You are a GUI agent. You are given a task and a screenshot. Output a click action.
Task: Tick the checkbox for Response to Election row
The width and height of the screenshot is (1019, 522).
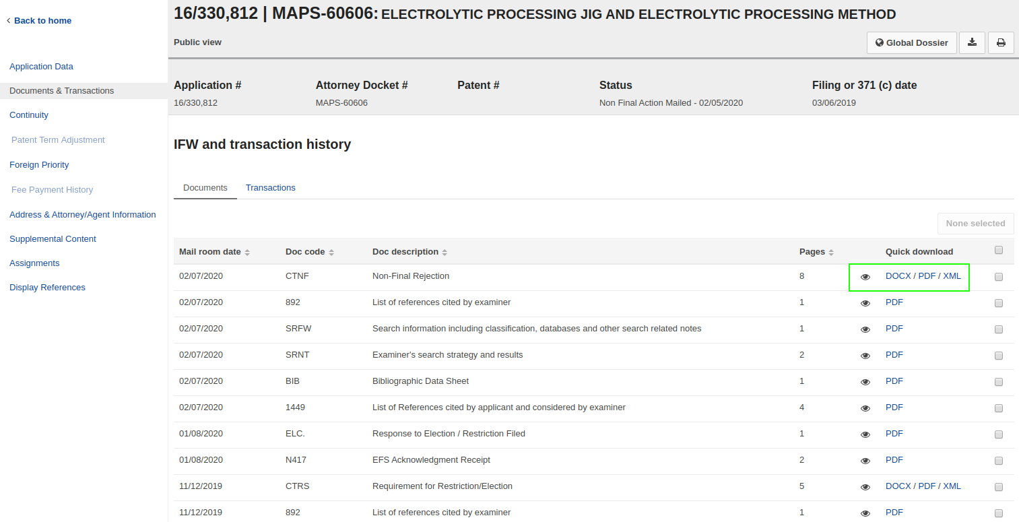click(998, 434)
